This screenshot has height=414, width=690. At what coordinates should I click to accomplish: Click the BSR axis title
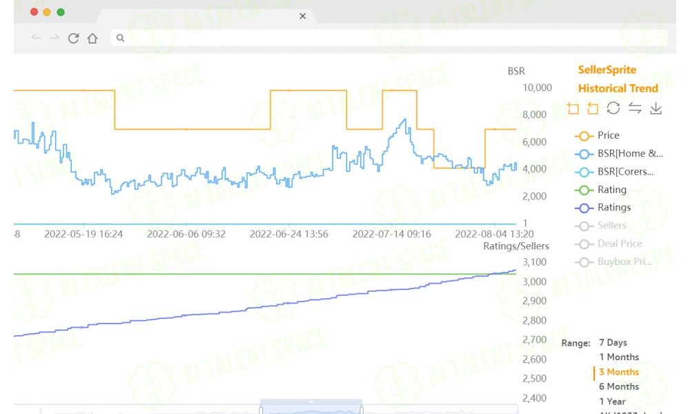tap(516, 71)
